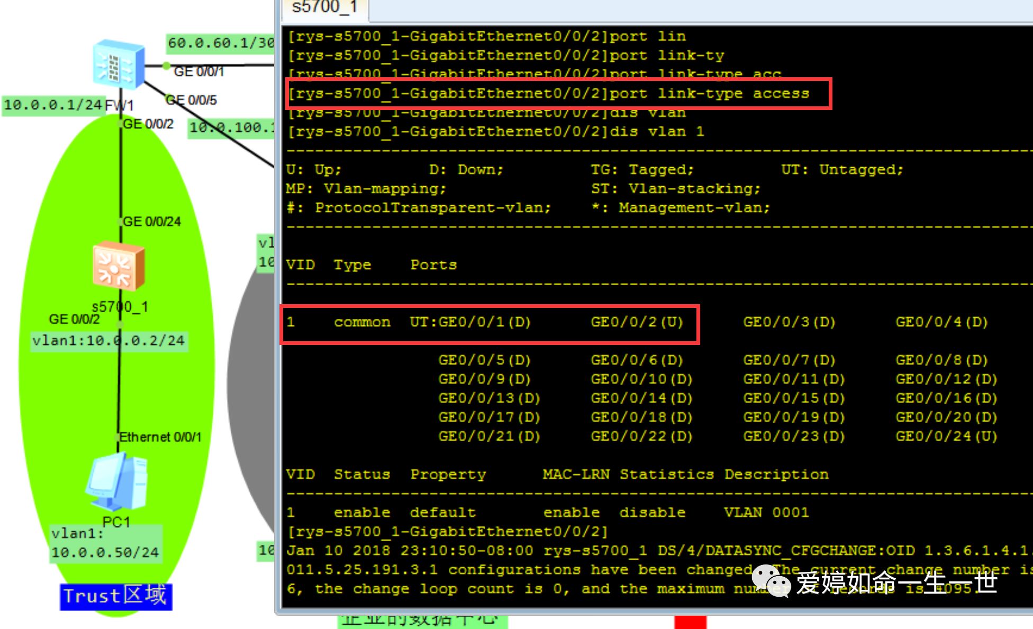The image size is (1033, 629).
Task: Click the GE0/0/24(U) port entry
Action: [946, 436]
